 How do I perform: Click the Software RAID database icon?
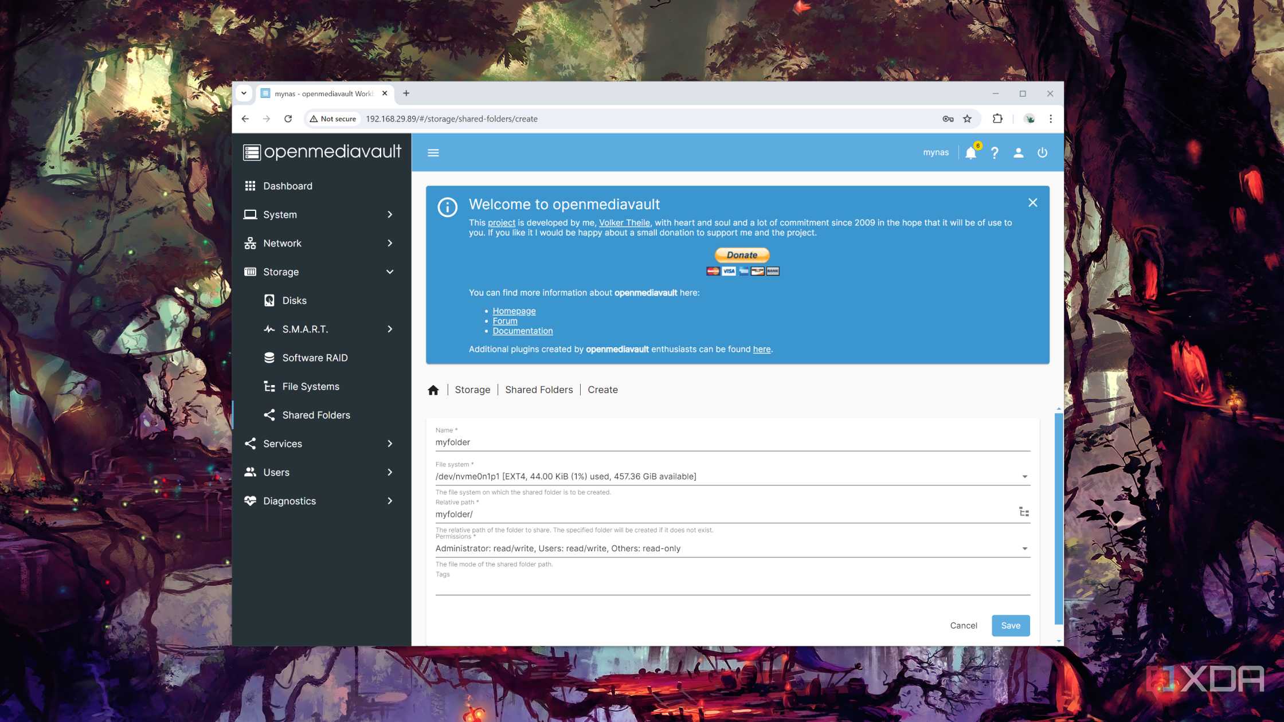click(x=269, y=358)
